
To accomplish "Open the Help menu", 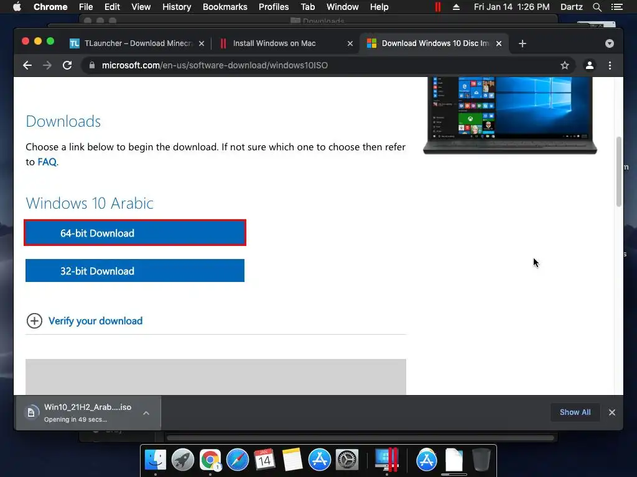I will click(379, 7).
